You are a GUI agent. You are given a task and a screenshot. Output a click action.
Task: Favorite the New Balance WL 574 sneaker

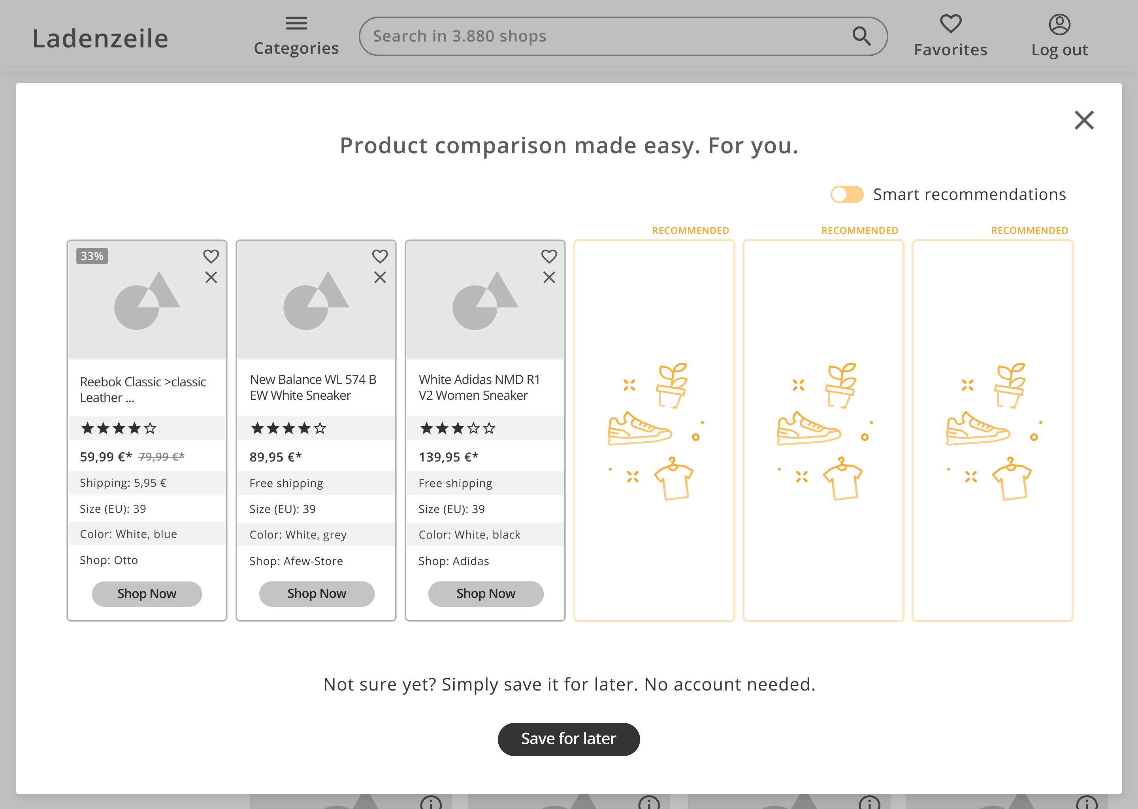point(380,256)
